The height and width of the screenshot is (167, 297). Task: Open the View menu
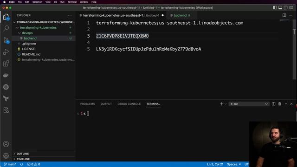click(48, 2)
